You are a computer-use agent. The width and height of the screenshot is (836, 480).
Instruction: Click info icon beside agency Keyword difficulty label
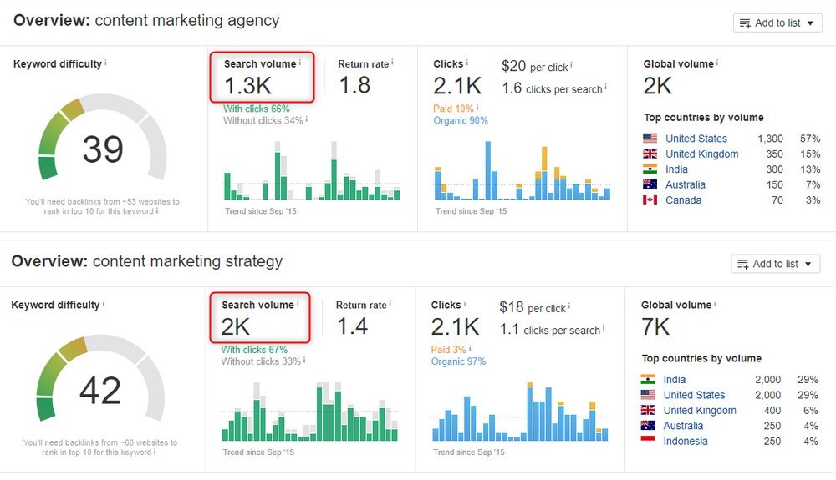105,62
